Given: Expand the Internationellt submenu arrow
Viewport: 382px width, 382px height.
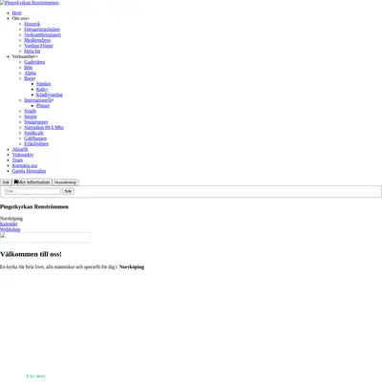Looking at the screenshot, I should (53, 100).
